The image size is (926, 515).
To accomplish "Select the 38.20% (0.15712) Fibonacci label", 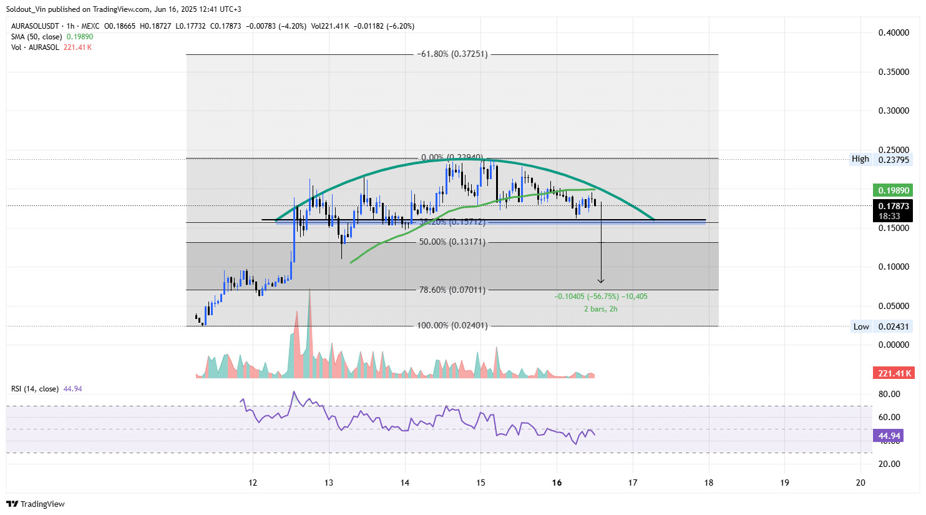I will [452, 222].
